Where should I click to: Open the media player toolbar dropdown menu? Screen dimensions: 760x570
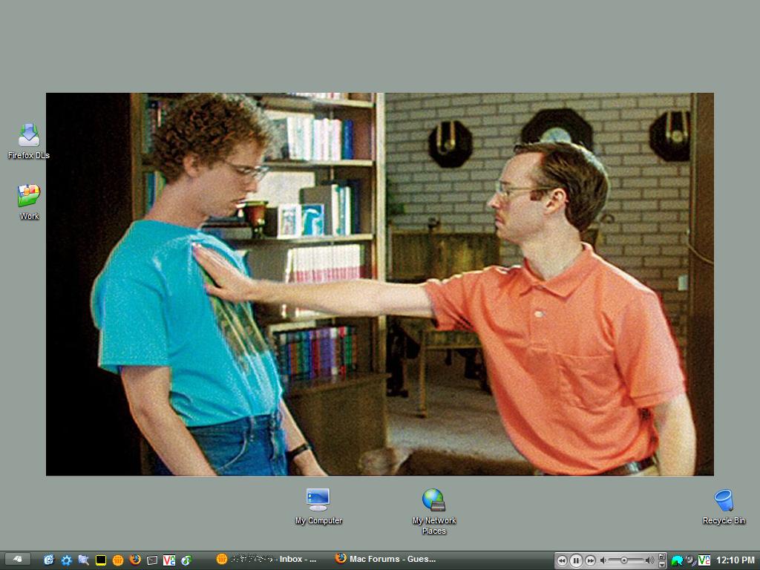(x=661, y=565)
